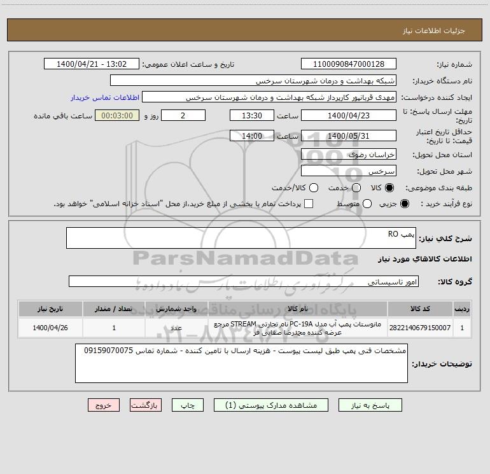Click the remaining time field 00:03:00
The image size is (490, 474).
117,115
